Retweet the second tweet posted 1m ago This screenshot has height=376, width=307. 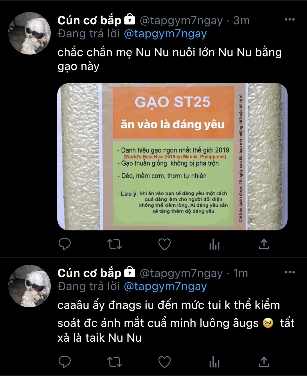114,362
